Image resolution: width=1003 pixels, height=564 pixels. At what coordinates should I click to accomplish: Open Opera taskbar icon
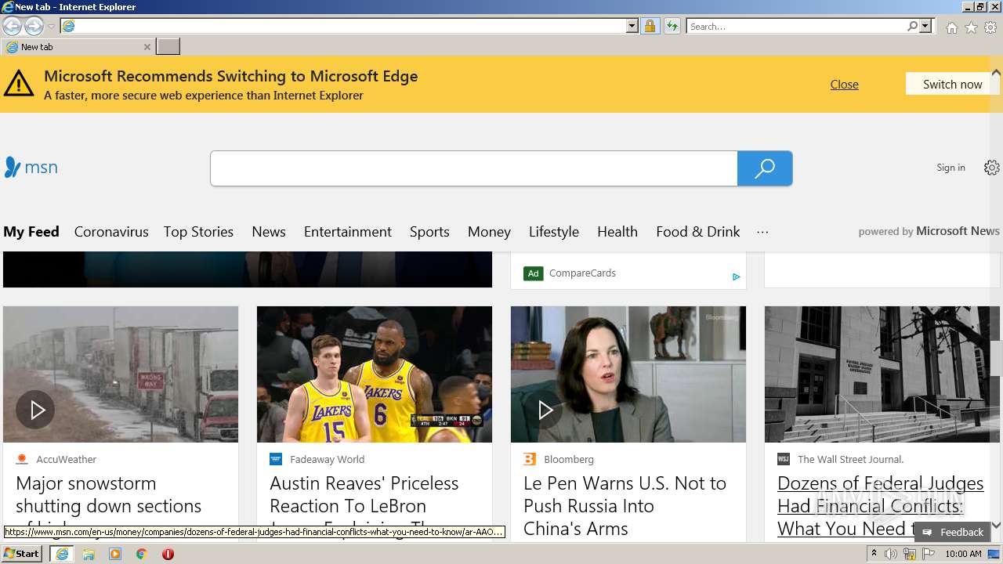168,554
